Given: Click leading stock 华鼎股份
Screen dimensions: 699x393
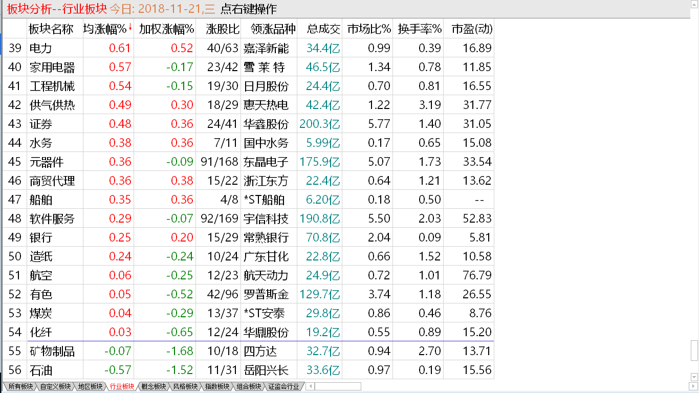Looking at the screenshot, I should click(x=266, y=332).
